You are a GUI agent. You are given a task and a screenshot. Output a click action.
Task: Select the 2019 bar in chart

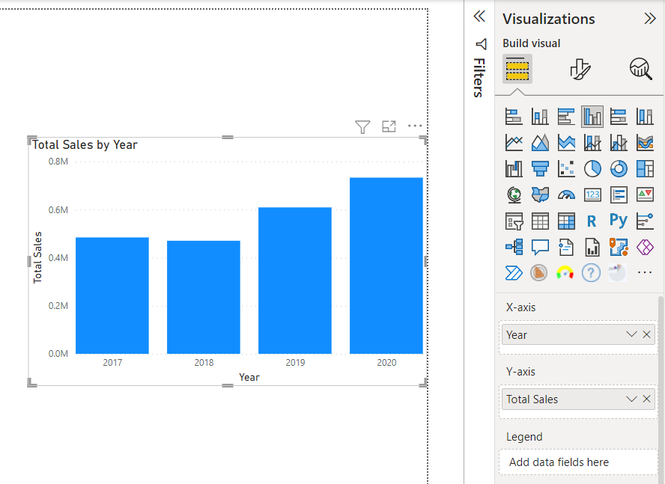click(x=295, y=280)
